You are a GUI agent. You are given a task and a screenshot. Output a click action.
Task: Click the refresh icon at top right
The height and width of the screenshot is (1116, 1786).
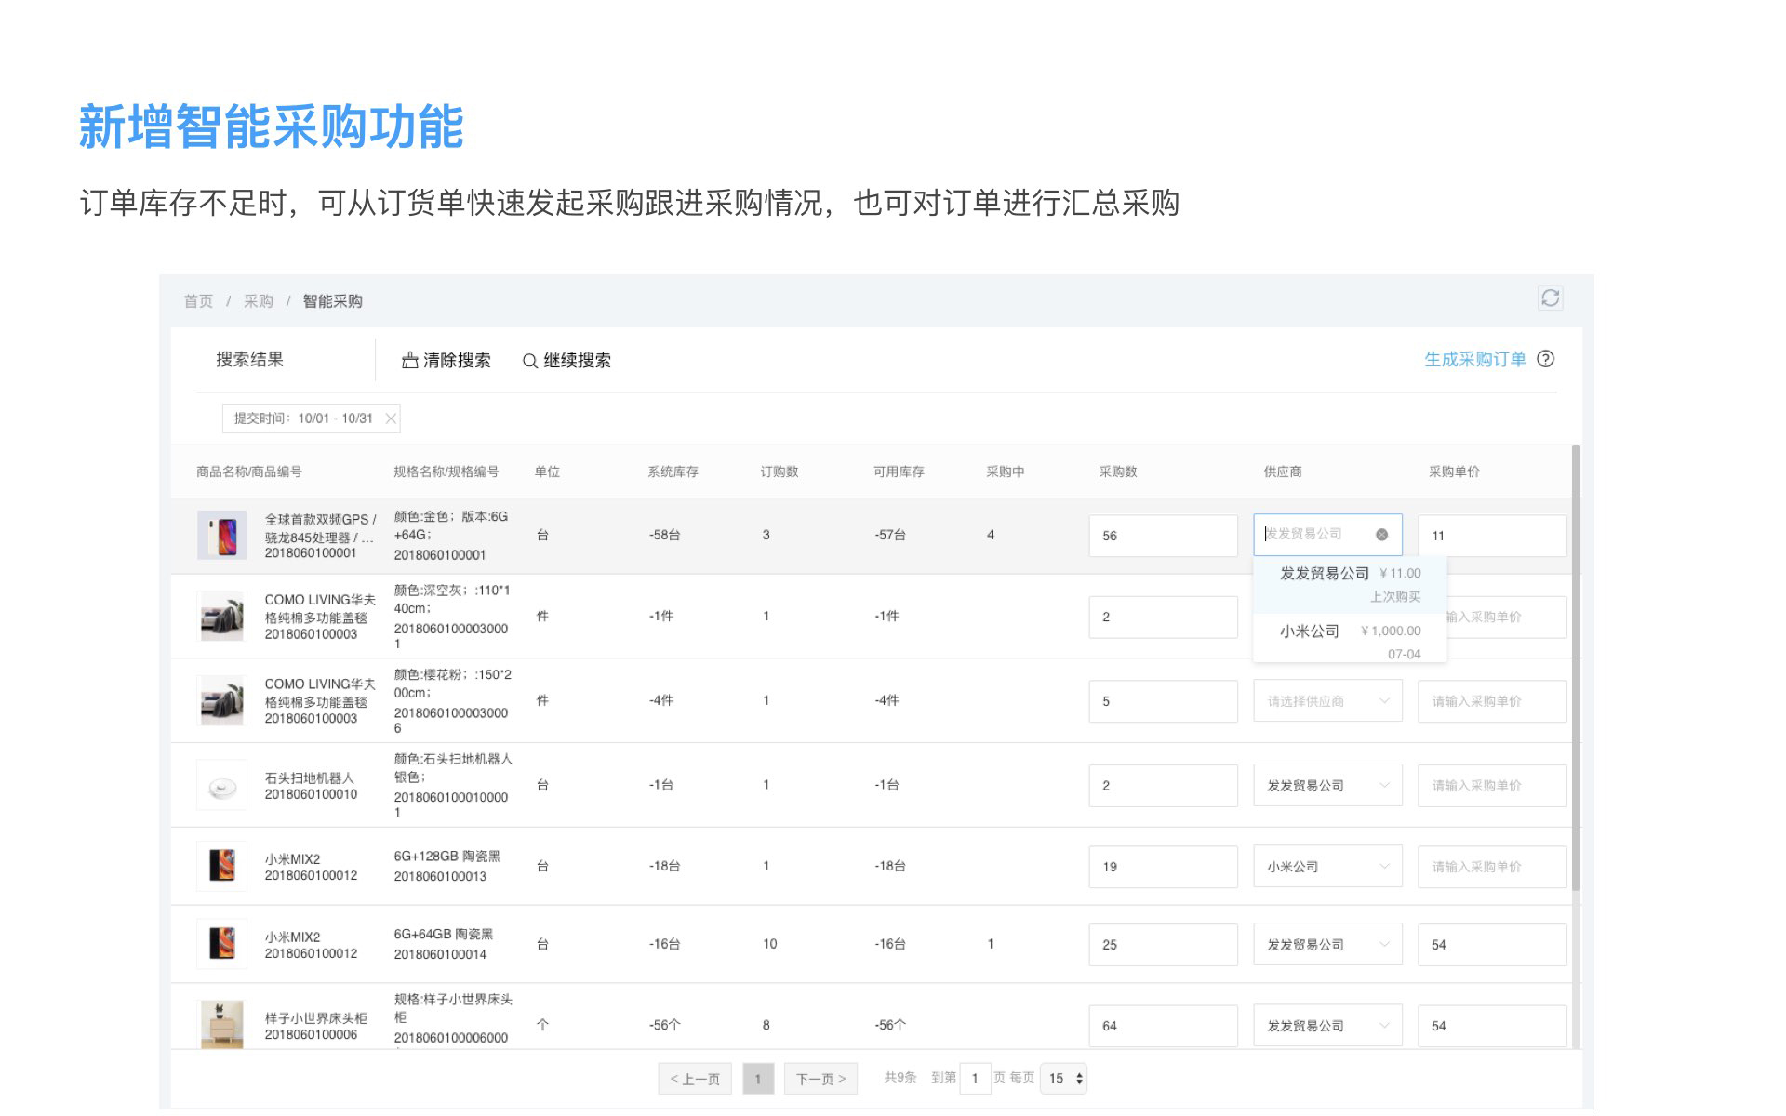tap(1550, 298)
